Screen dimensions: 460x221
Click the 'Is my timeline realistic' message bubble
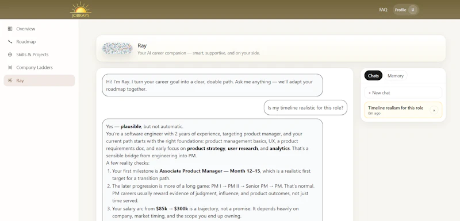coord(305,107)
